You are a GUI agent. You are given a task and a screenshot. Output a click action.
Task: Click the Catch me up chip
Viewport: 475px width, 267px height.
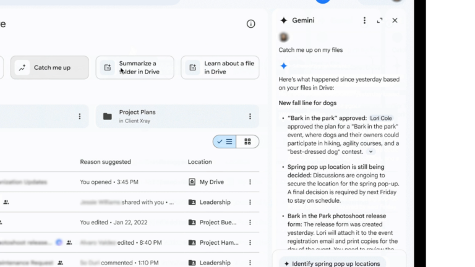(49, 68)
